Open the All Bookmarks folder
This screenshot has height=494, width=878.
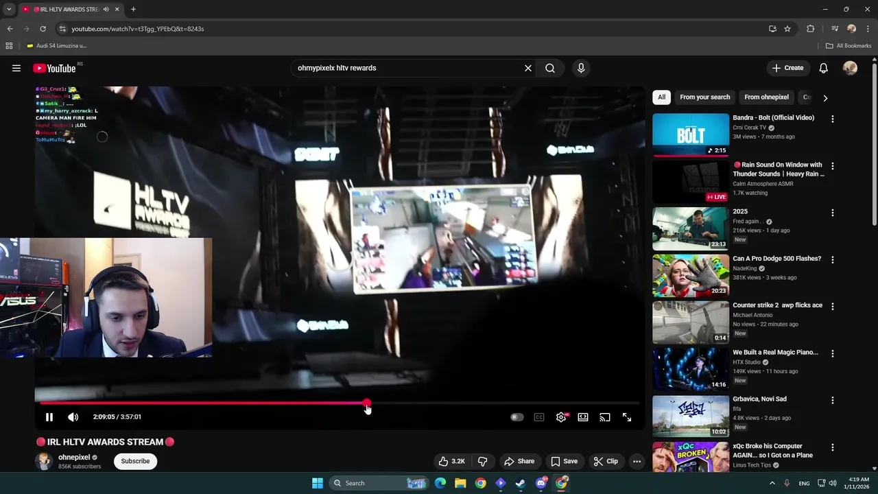[x=849, y=46]
